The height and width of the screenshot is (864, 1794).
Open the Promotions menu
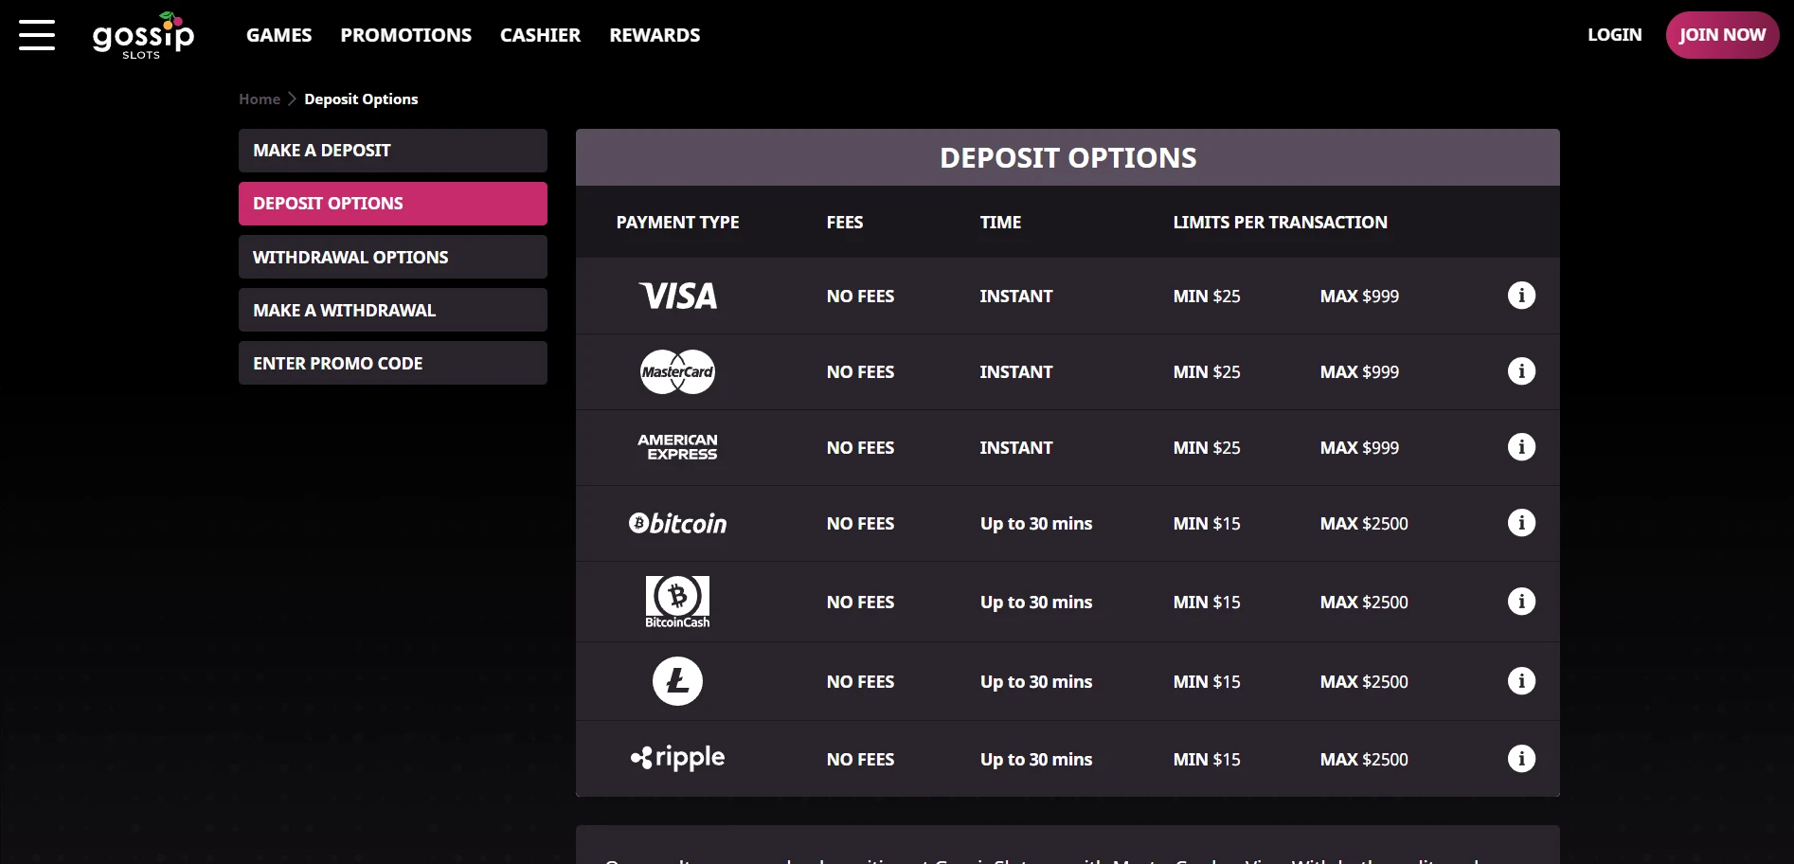click(x=405, y=35)
